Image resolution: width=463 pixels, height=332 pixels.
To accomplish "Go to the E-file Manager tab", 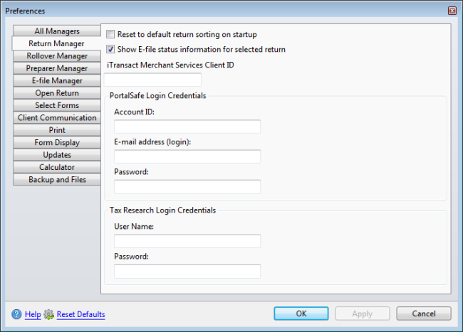I will click(x=57, y=81).
